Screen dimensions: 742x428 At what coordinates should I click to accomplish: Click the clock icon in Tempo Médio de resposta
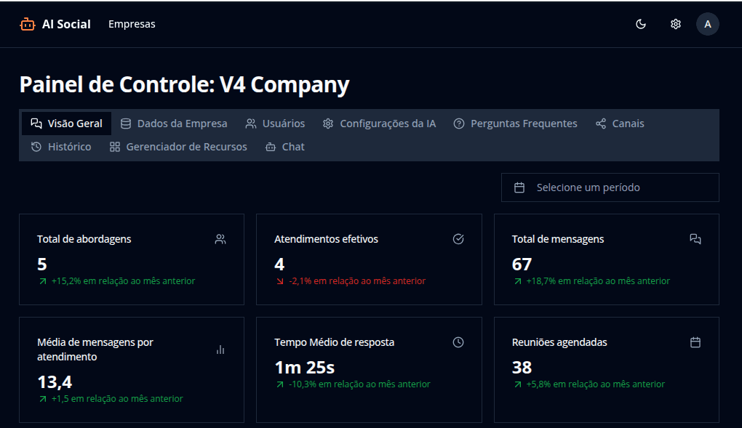(458, 342)
